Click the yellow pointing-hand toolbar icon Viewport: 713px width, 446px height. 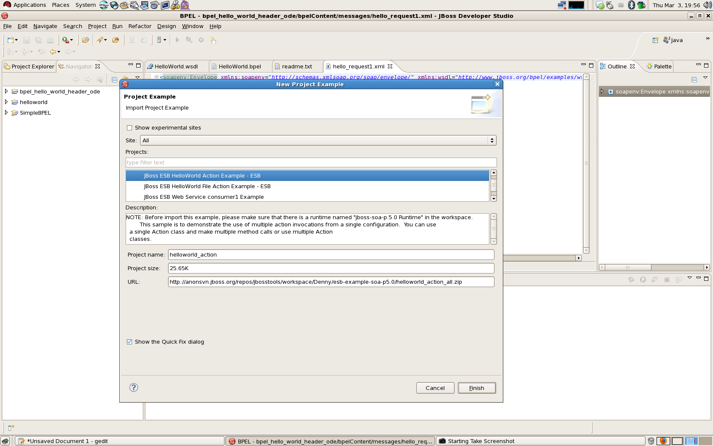[213, 40]
